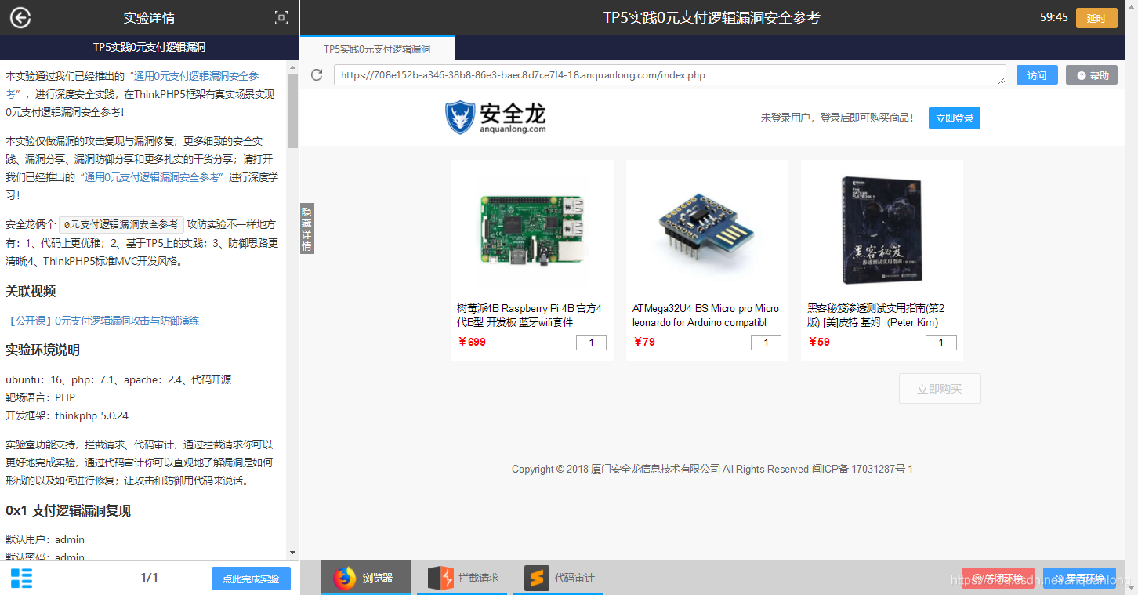The width and height of the screenshot is (1138, 595).
Task: Reload page with the refresh icon
Action: click(x=317, y=75)
